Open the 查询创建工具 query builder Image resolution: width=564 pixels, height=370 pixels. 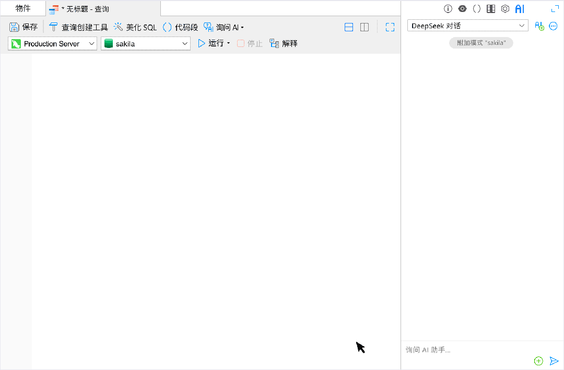(78, 27)
